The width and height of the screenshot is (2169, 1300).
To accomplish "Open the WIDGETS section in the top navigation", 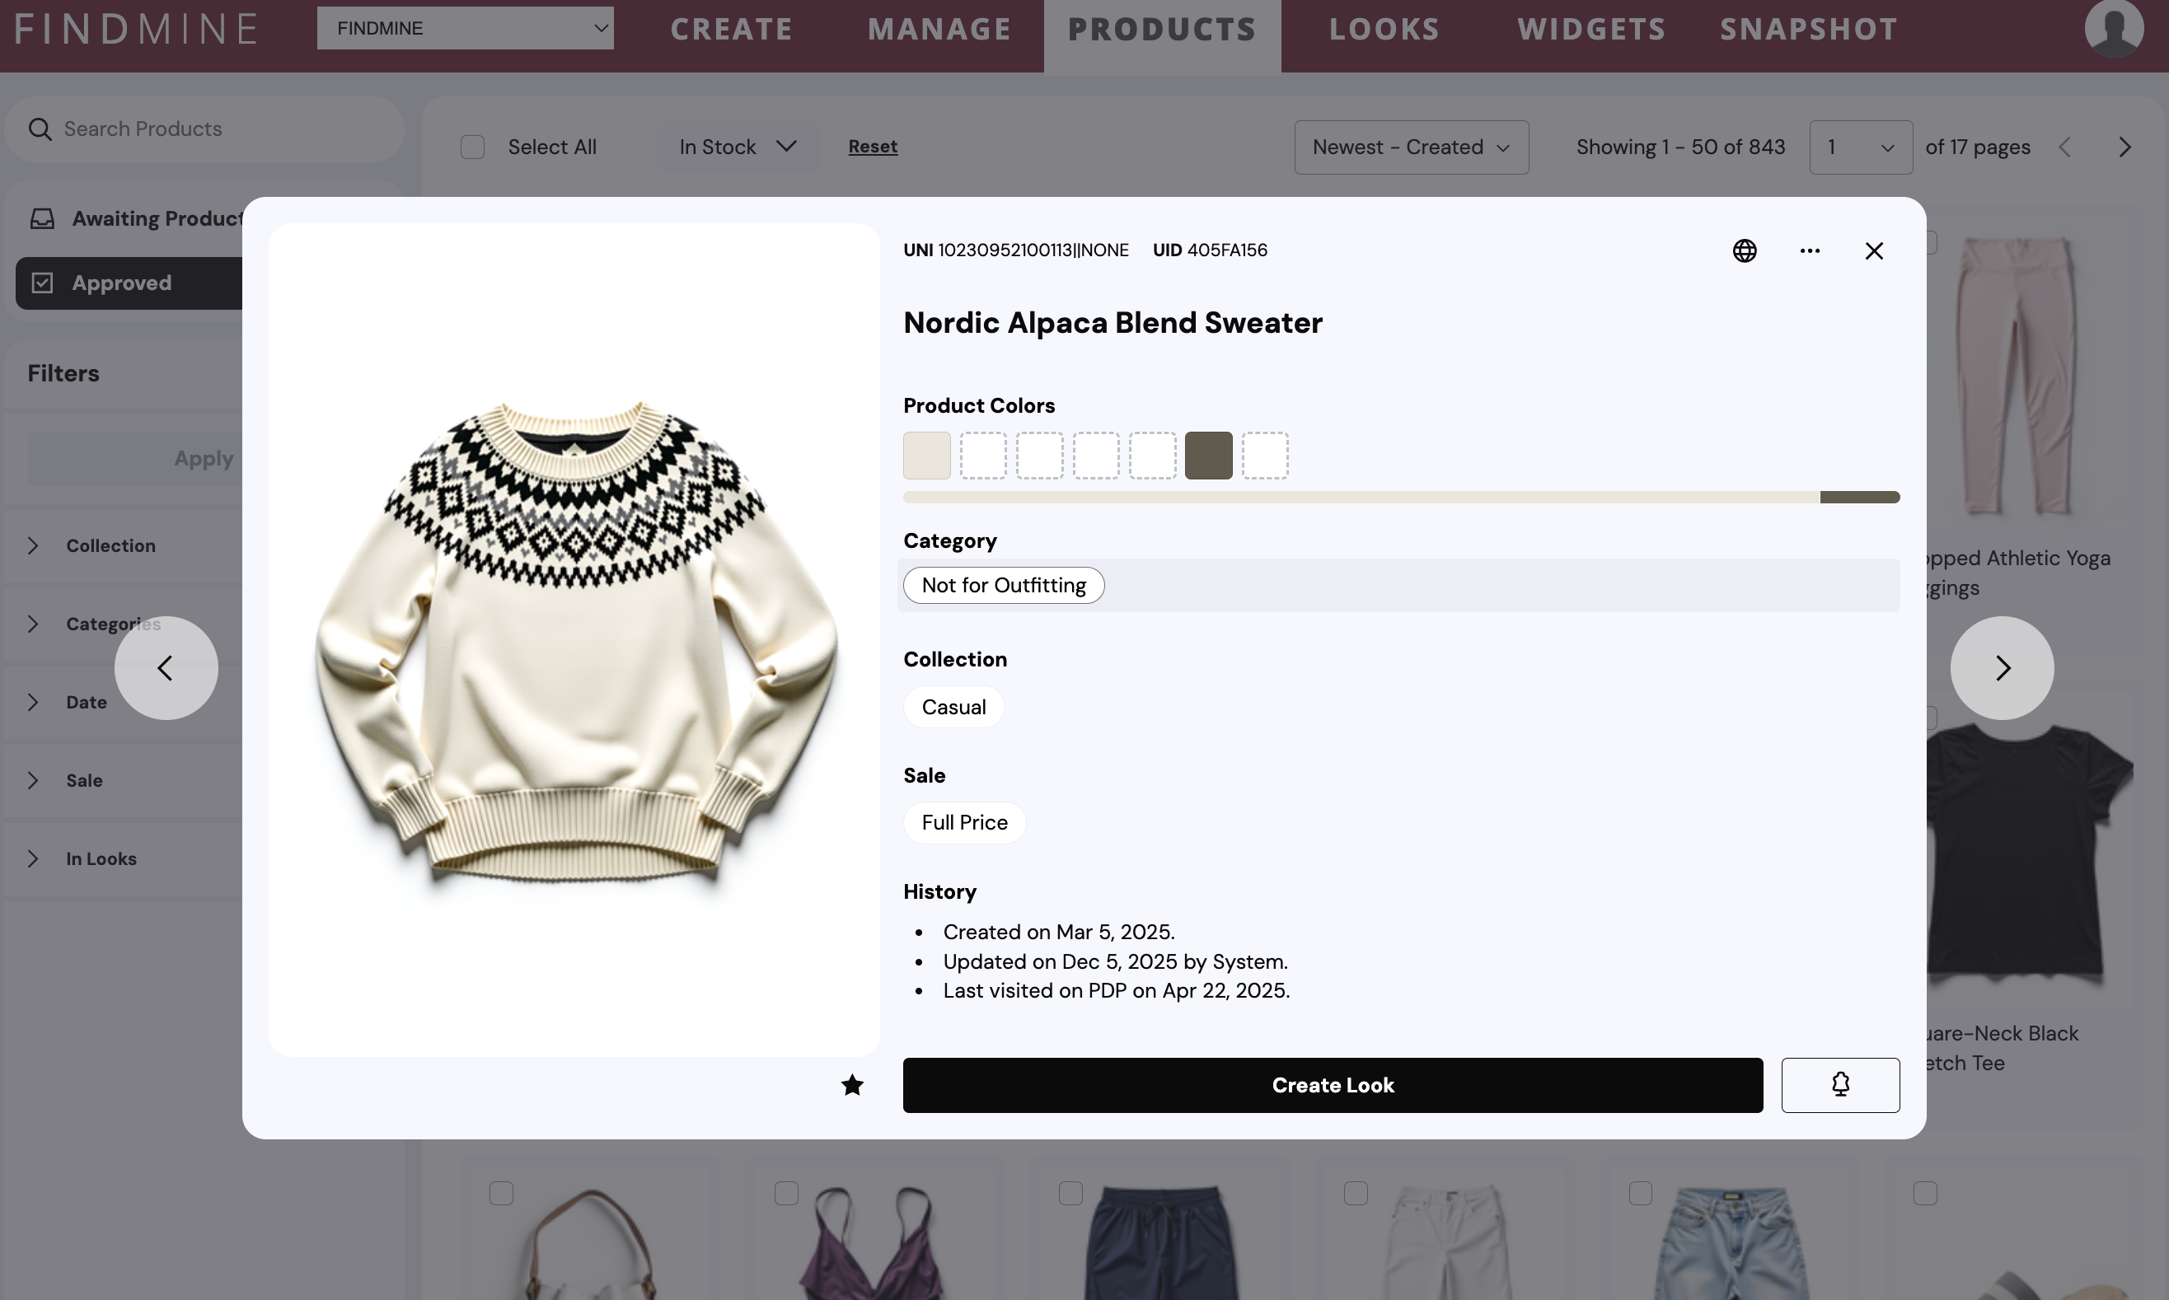I will pyautogui.click(x=1590, y=29).
